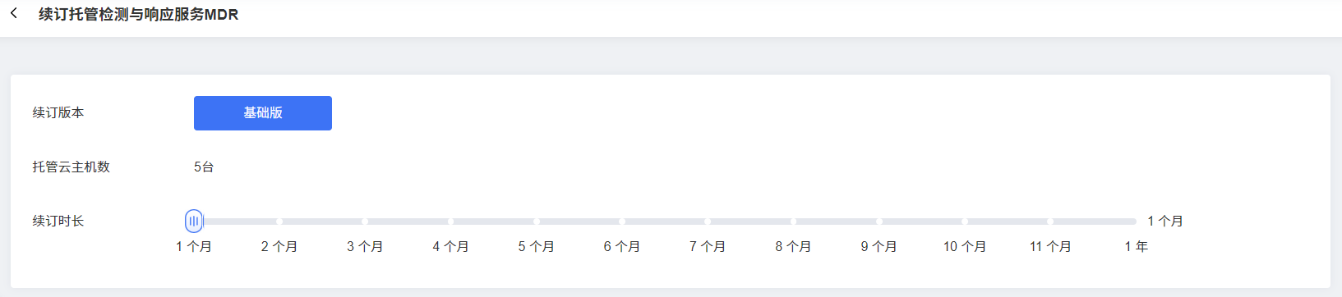Screen dimensions: 1342x297
Task: Click the 1 年 label under slider
Action: point(1137,246)
